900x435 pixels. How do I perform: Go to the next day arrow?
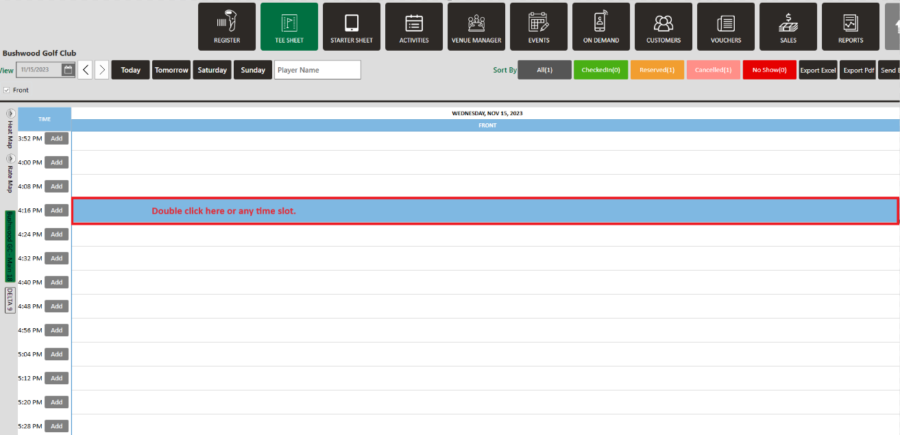tap(101, 70)
